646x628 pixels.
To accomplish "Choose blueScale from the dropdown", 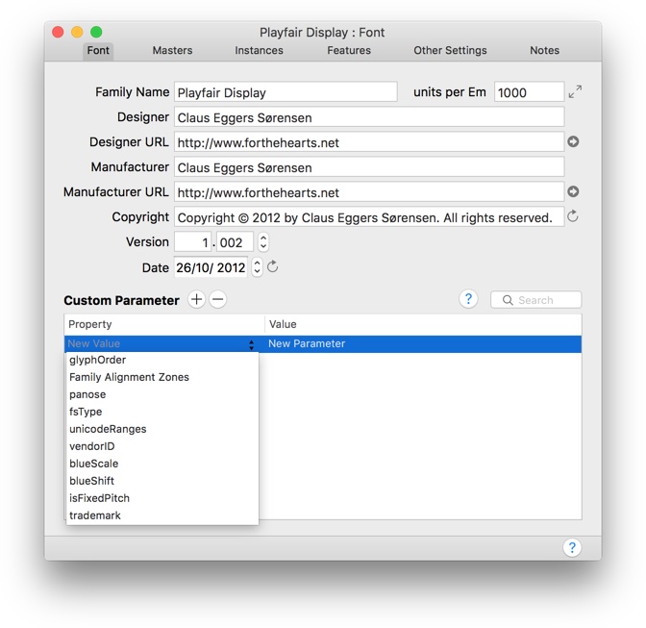I will tap(162, 464).
